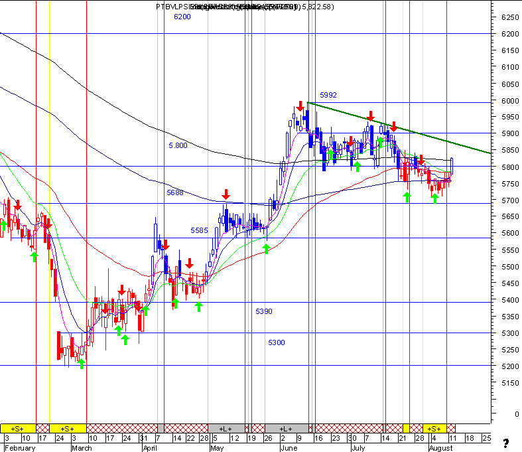Select the blue 5390 level annotation

pyautogui.click(x=264, y=311)
